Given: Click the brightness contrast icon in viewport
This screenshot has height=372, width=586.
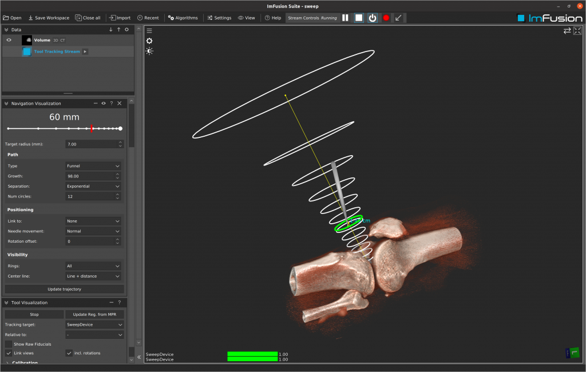Looking at the screenshot, I should click(x=149, y=51).
